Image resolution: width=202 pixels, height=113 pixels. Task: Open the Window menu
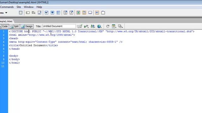click(29, 7)
